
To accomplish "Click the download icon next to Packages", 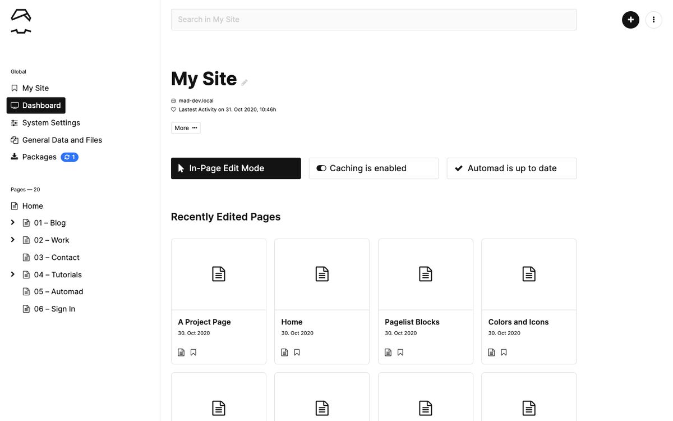I will click(x=13, y=157).
